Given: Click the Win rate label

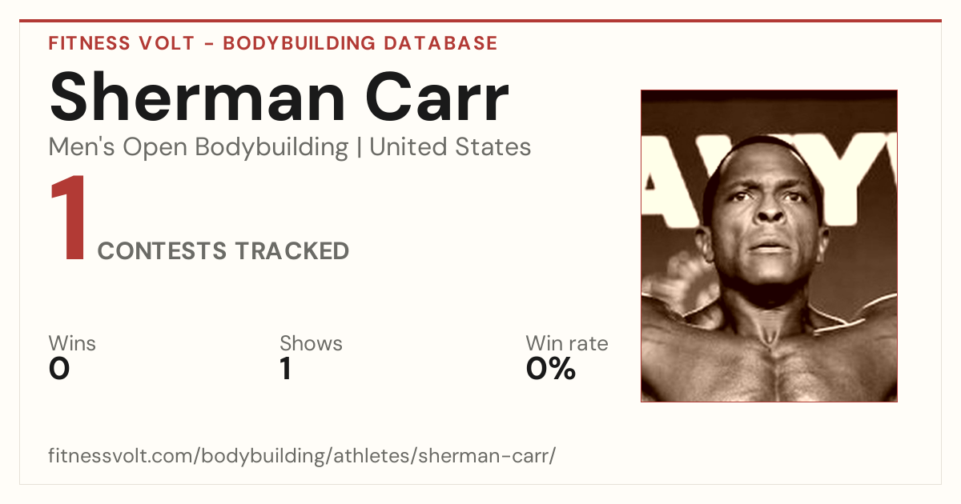Looking at the screenshot, I should point(567,344).
